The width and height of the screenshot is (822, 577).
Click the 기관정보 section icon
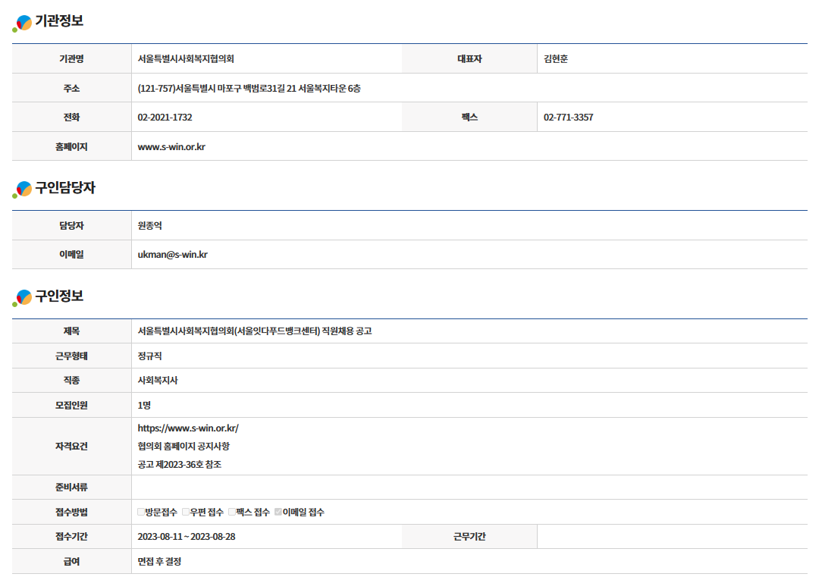pos(23,23)
